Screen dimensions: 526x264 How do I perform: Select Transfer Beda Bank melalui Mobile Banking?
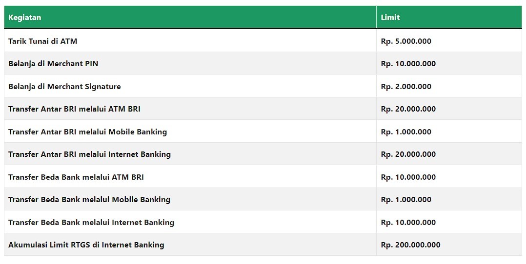pos(89,200)
